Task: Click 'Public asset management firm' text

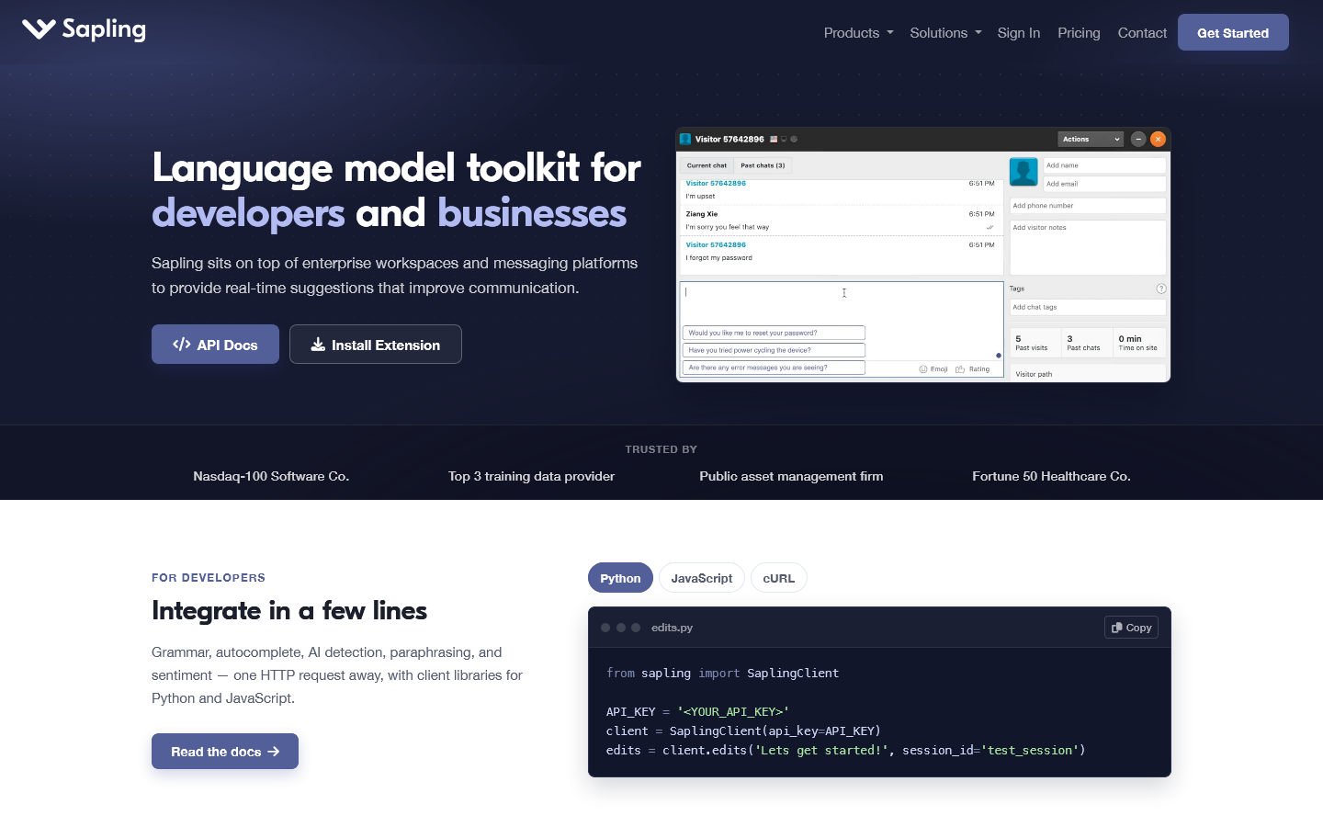Action: 791,476
